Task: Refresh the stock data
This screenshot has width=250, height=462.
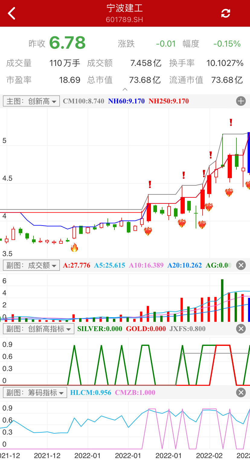Action: click(x=226, y=13)
